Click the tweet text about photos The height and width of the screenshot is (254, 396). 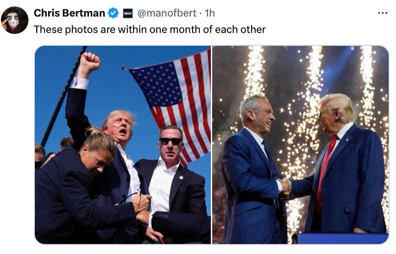tap(149, 29)
